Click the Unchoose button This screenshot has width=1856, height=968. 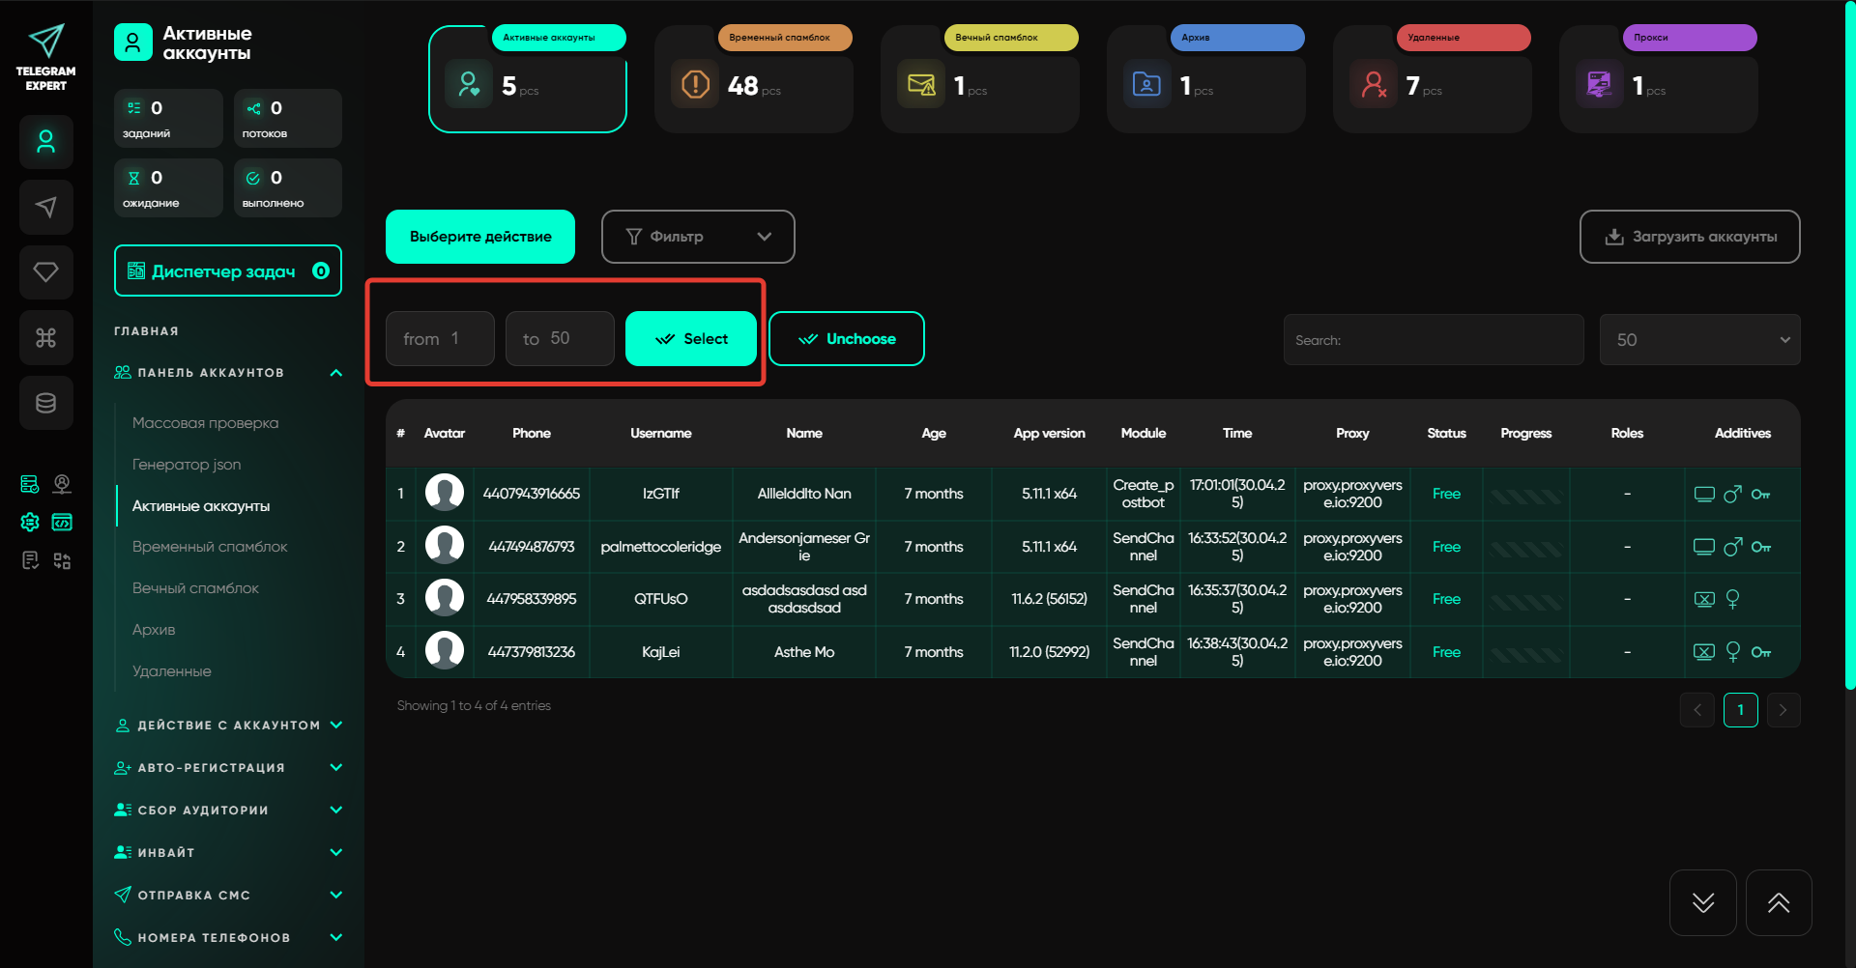pyautogui.click(x=846, y=339)
